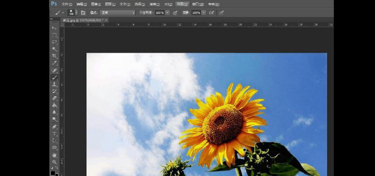The width and height of the screenshot is (375, 176).
Task: Expand the toolbox with double-arrow
Action: (51, 19)
